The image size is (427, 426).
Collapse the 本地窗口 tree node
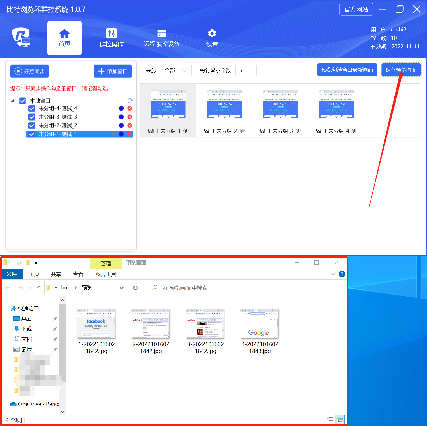(13, 101)
